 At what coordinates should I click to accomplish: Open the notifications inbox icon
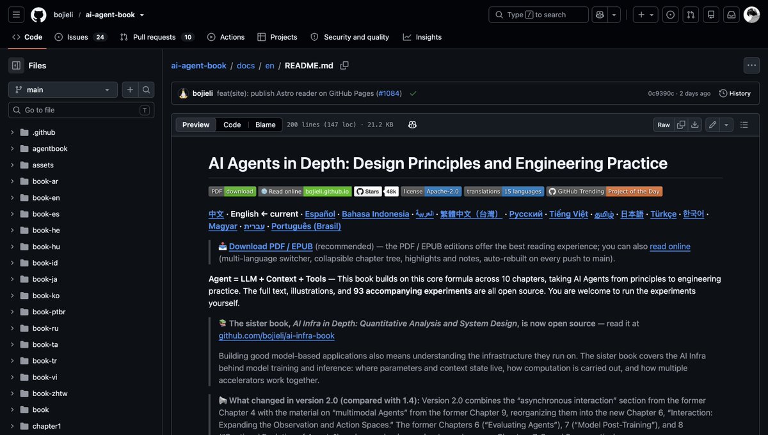point(732,15)
